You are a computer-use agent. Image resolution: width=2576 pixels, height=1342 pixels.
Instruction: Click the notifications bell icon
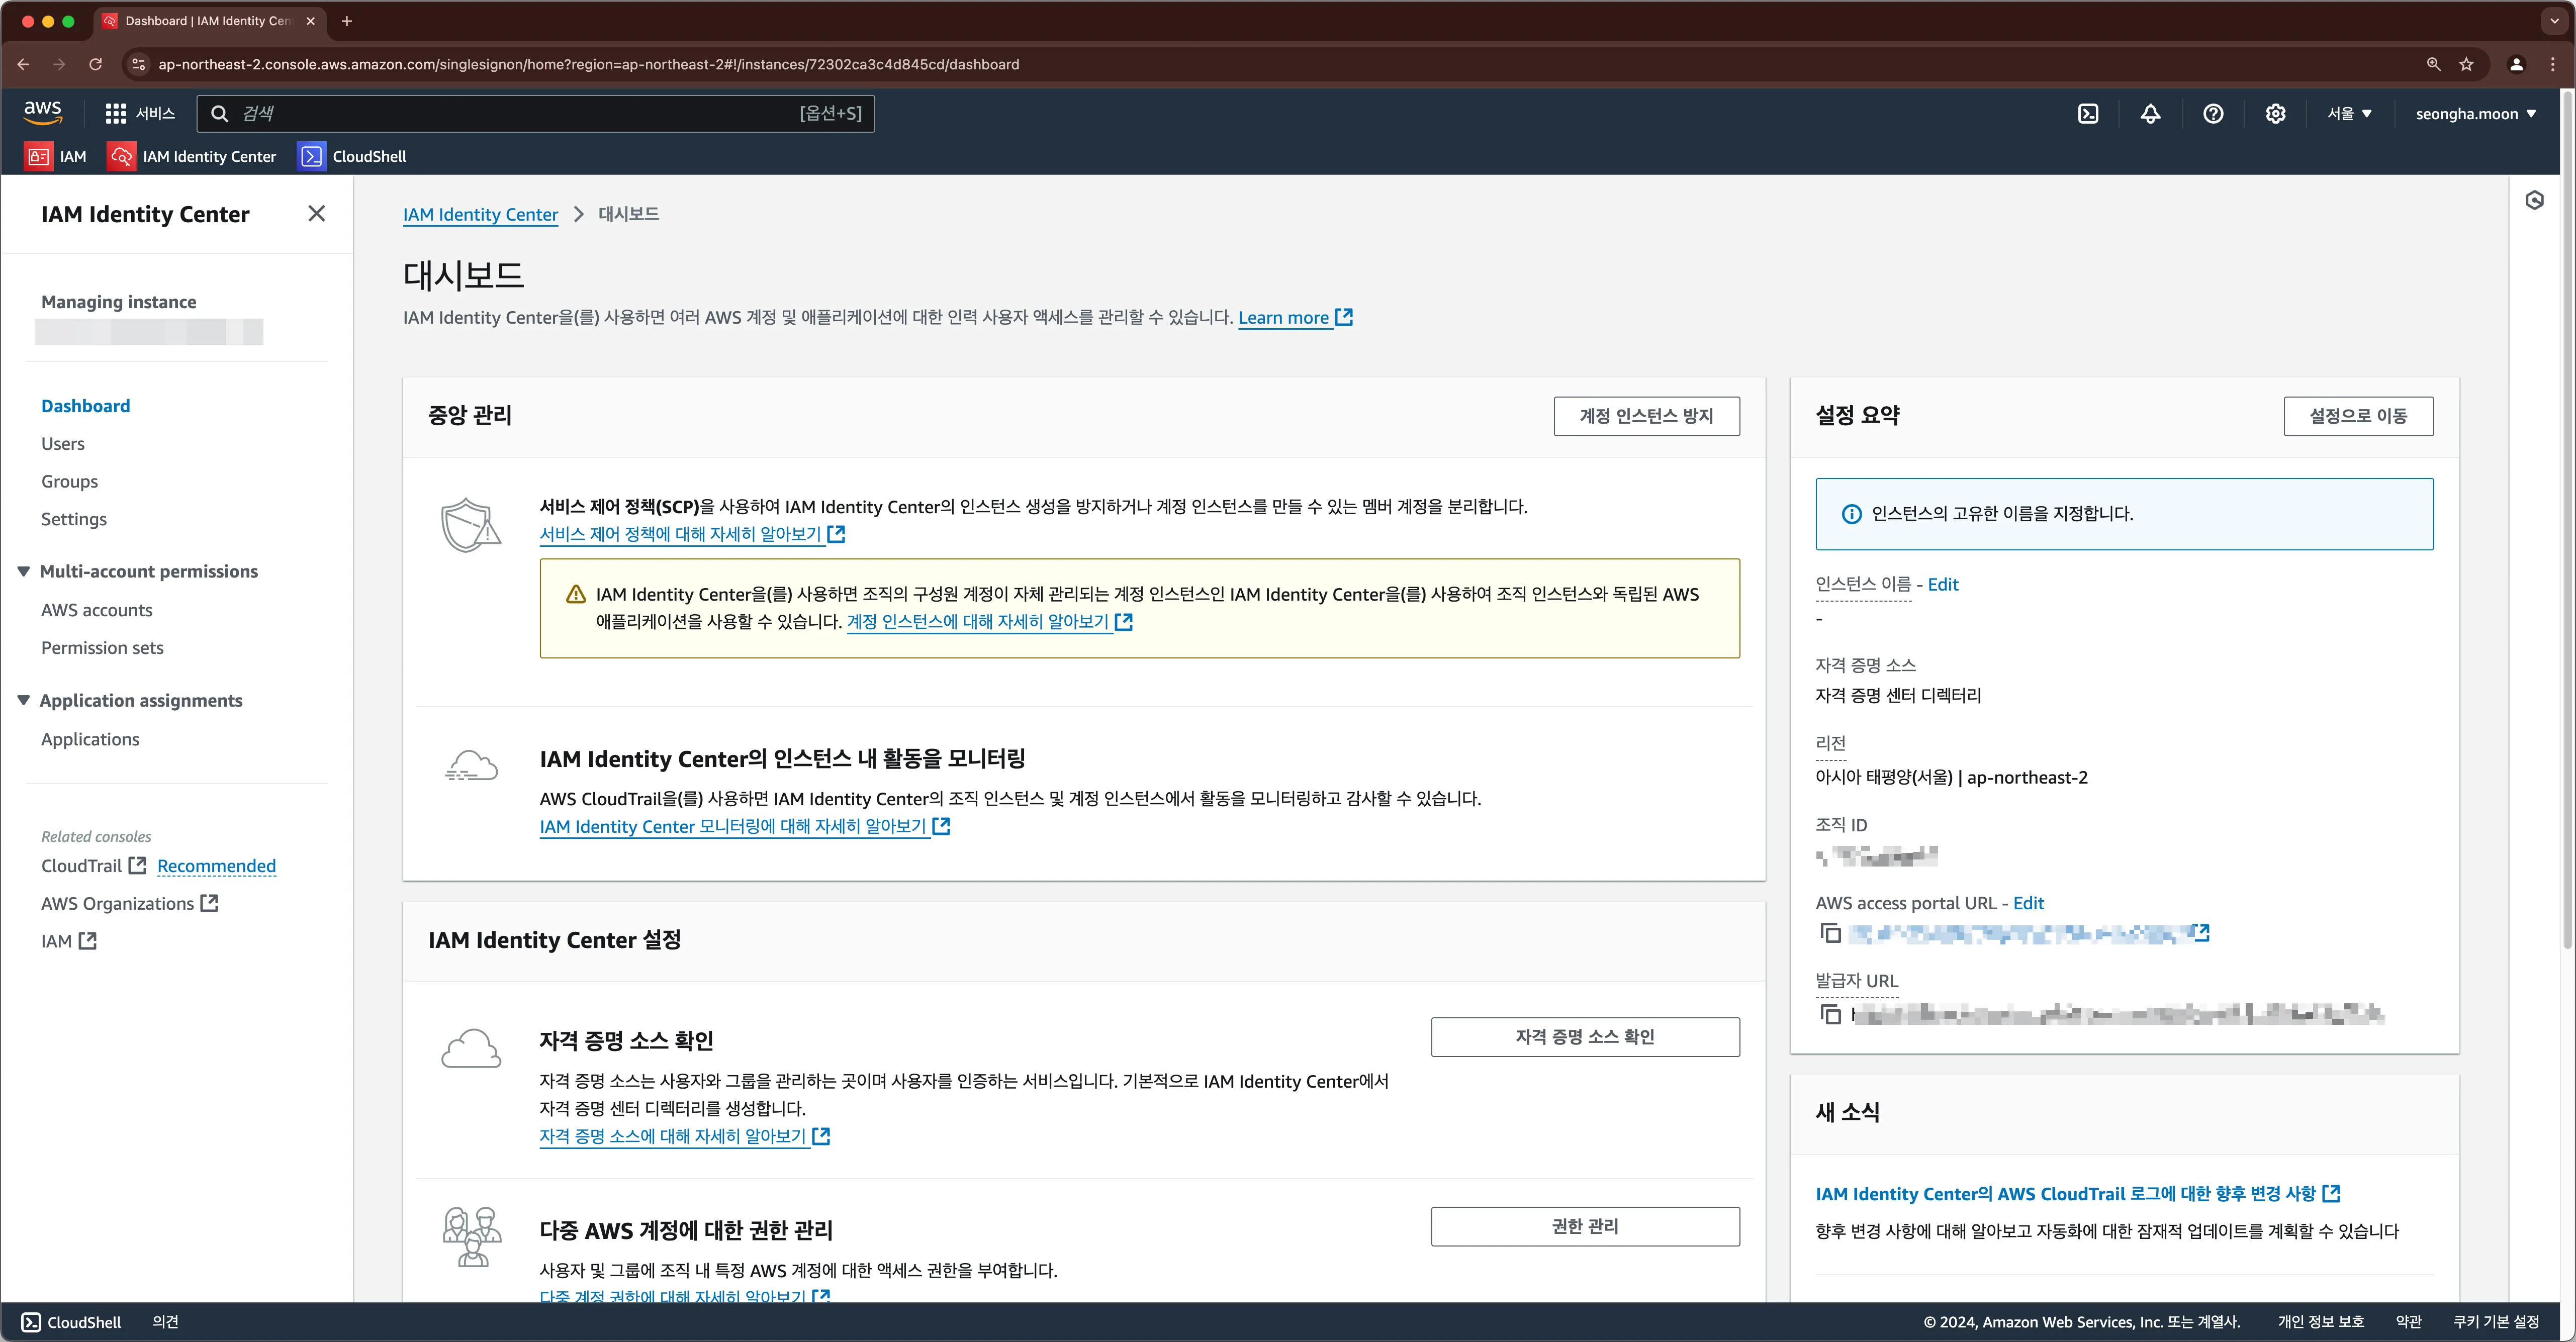(x=2150, y=114)
